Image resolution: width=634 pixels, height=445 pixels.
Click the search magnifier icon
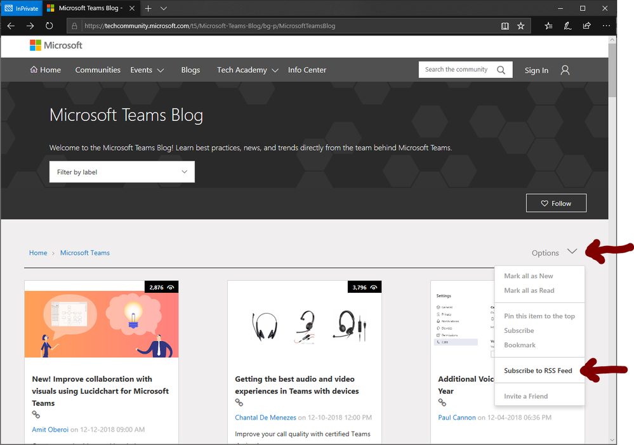(x=501, y=70)
